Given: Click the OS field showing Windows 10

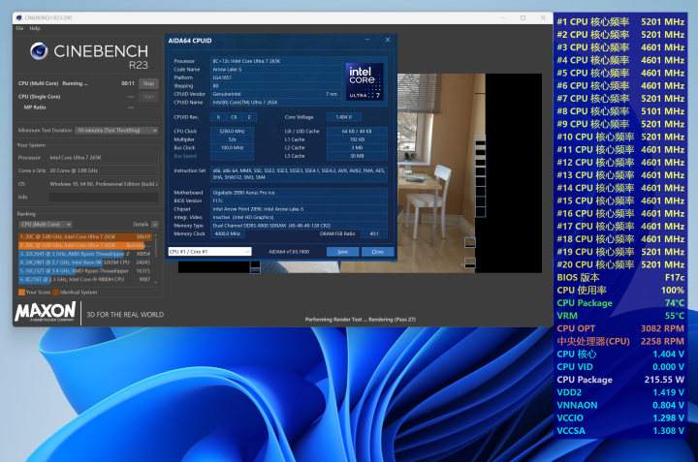Looking at the screenshot, I should pos(104,184).
